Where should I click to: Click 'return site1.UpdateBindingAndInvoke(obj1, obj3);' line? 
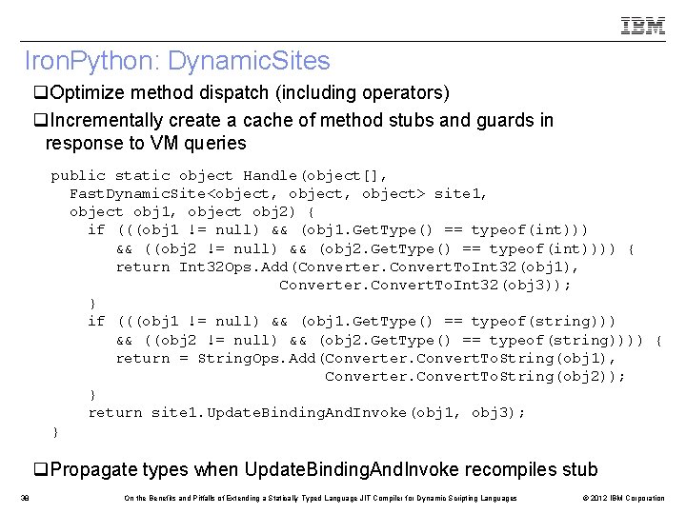pos(306,413)
